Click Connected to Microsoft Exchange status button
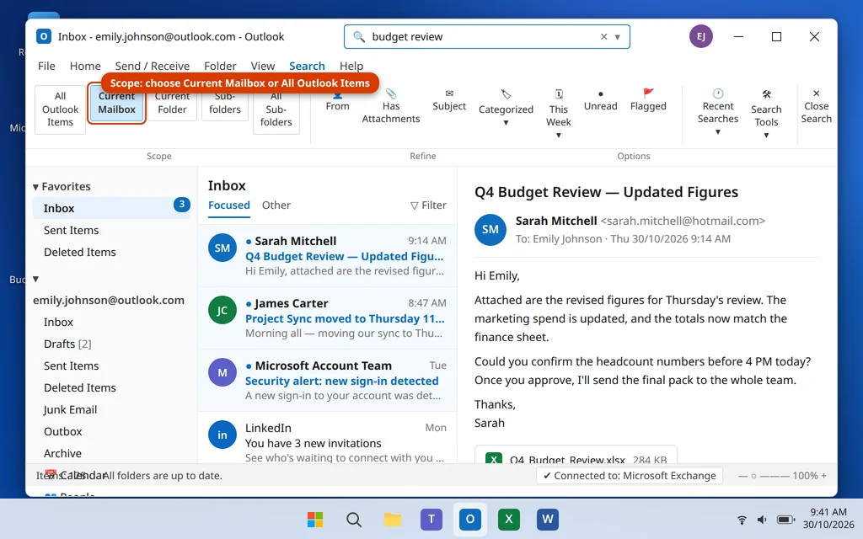Viewport: 863px width, 539px height. click(630, 476)
